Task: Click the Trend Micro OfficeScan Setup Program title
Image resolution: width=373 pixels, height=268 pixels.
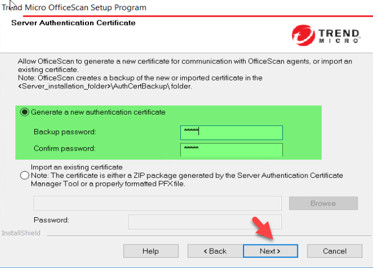Action: (74, 7)
